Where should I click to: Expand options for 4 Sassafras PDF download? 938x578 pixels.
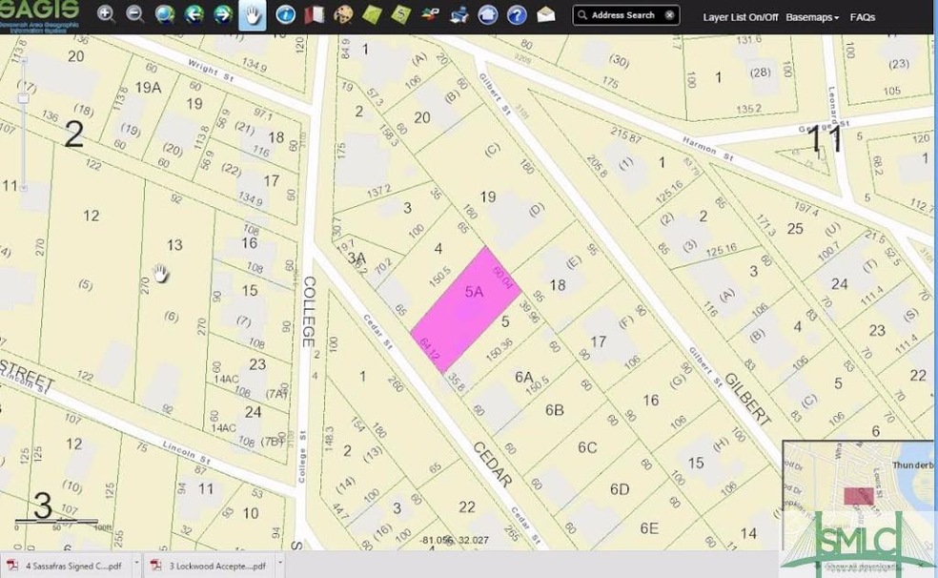[x=136, y=563]
